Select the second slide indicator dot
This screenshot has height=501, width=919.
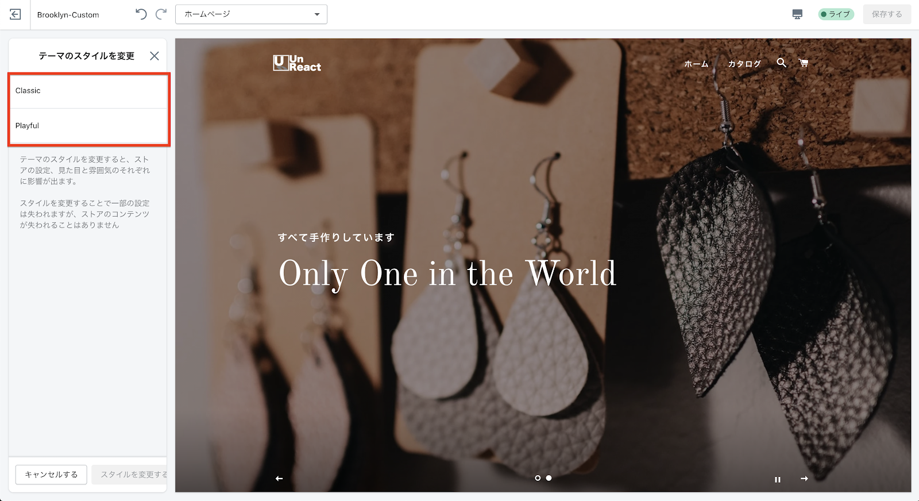tap(549, 478)
